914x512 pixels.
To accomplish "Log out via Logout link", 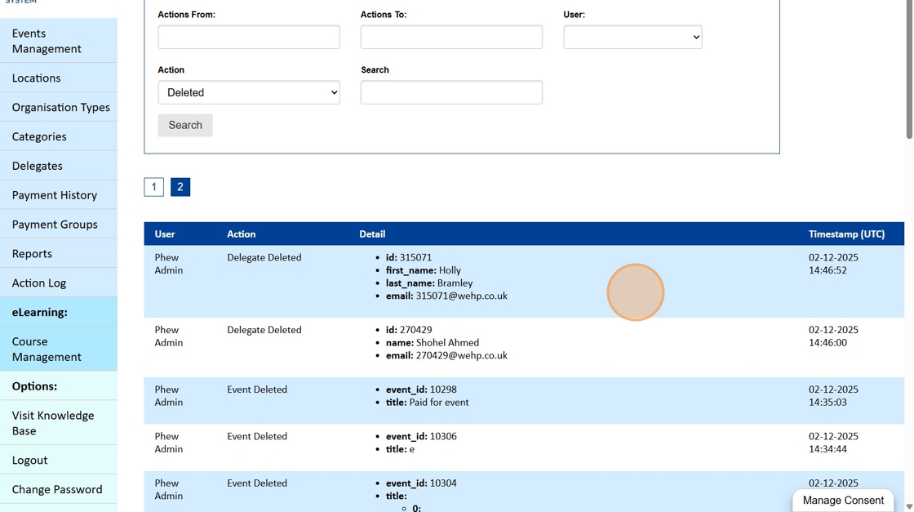I will click(30, 461).
